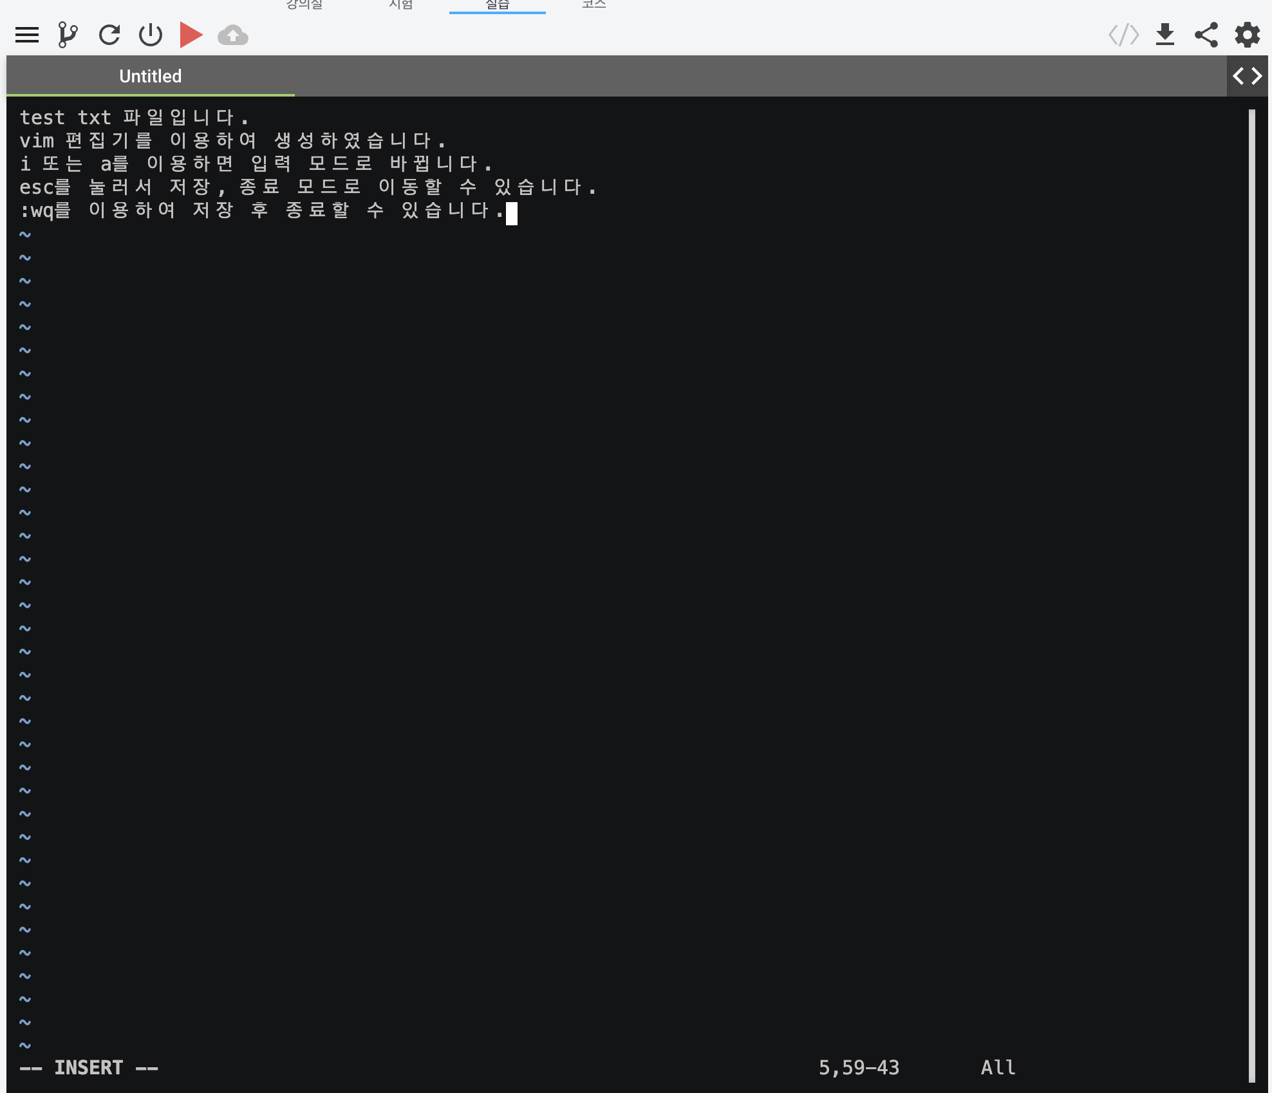Open the hamburger menu
This screenshot has width=1272, height=1093.
tap(27, 35)
